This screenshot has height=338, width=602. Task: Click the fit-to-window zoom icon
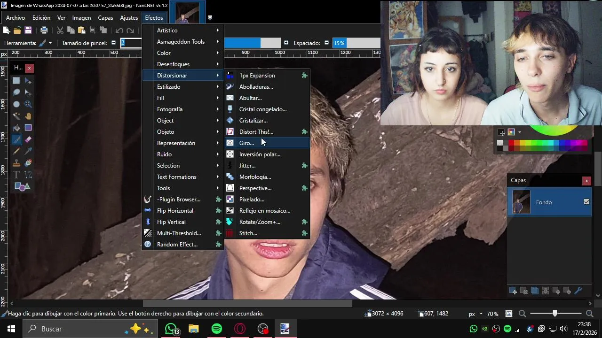508,314
